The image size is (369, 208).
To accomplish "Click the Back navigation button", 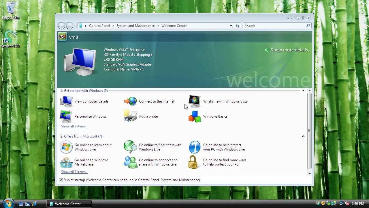I will (x=62, y=26).
